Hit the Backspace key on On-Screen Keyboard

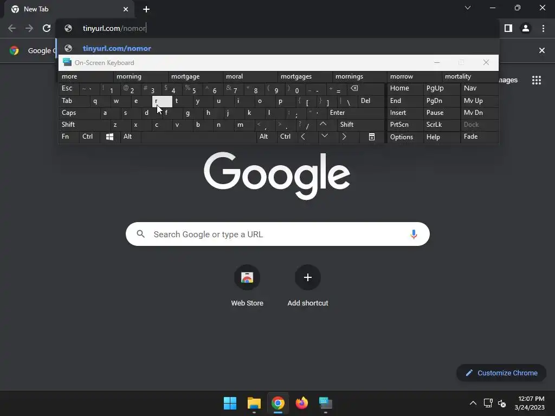(354, 88)
